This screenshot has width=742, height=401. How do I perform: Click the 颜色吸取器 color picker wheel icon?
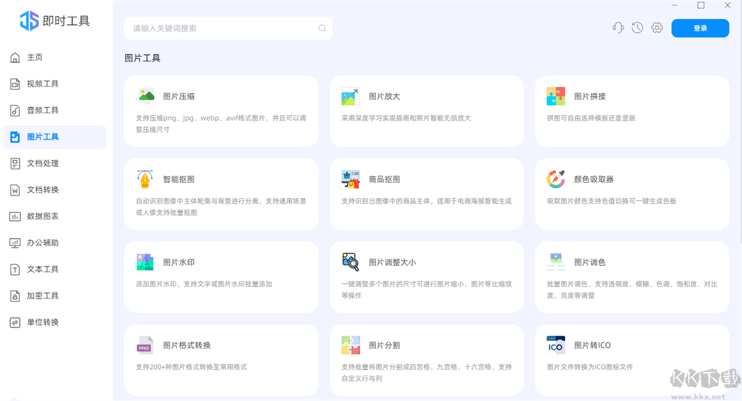click(x=555, y=179)
